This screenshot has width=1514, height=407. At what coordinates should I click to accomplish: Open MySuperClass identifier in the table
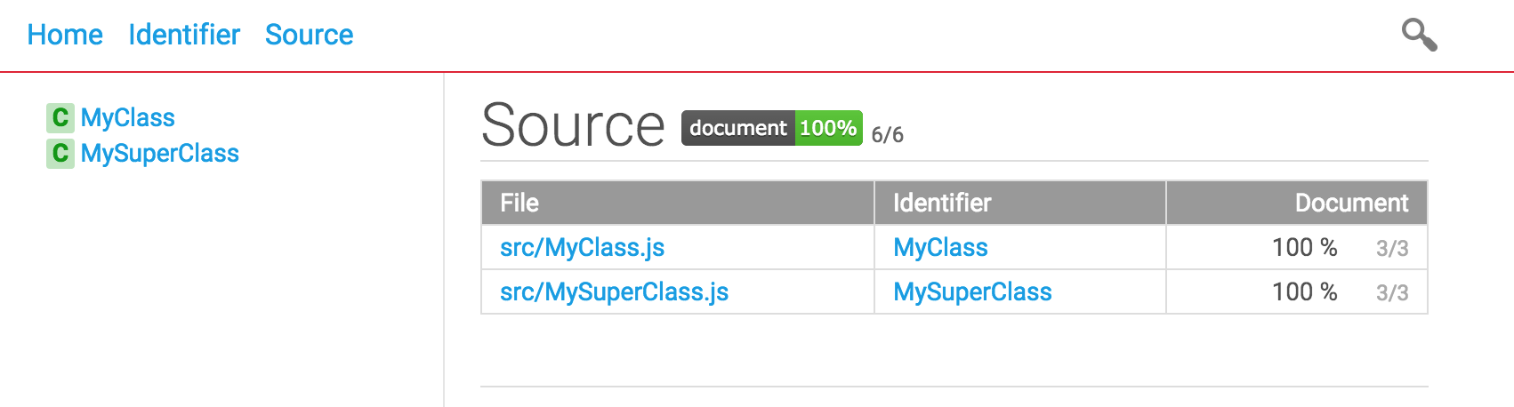[x=972, y=291]
